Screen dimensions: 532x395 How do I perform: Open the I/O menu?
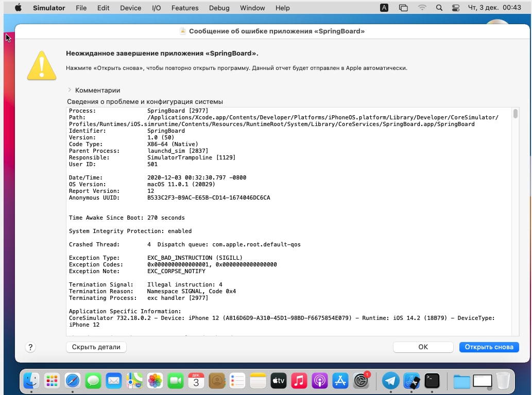[x=157, y=8]
